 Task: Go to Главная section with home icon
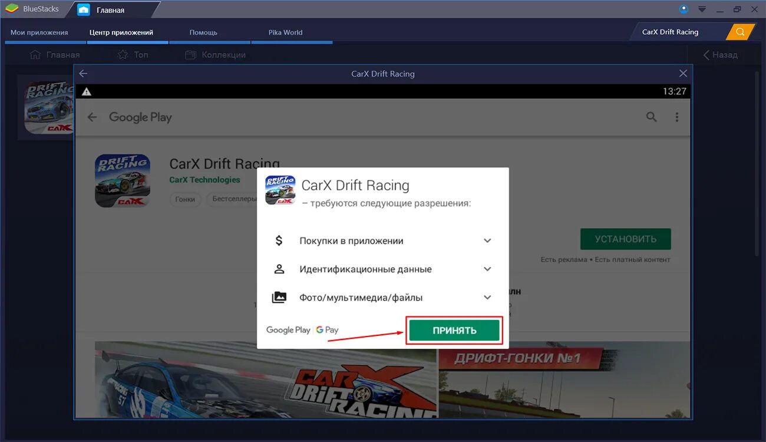[x=54, y=55]
